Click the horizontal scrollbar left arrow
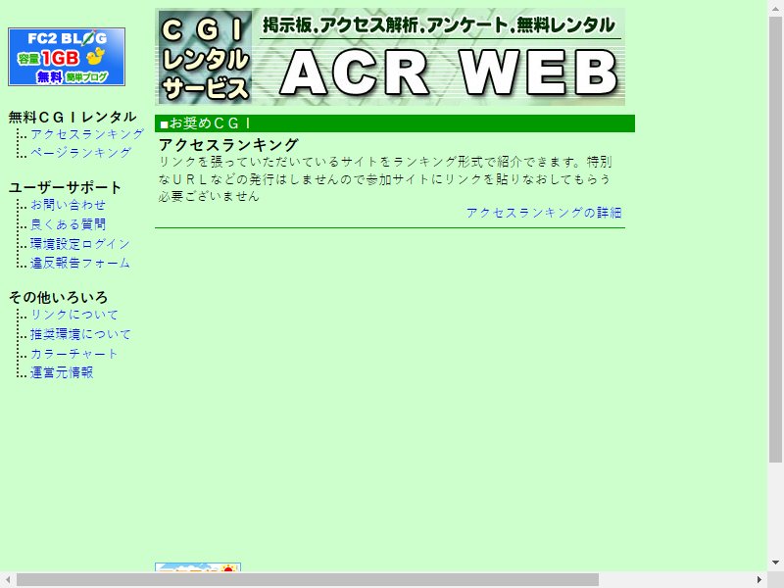Viewport: 784px width, 588px height. [8, 580]
